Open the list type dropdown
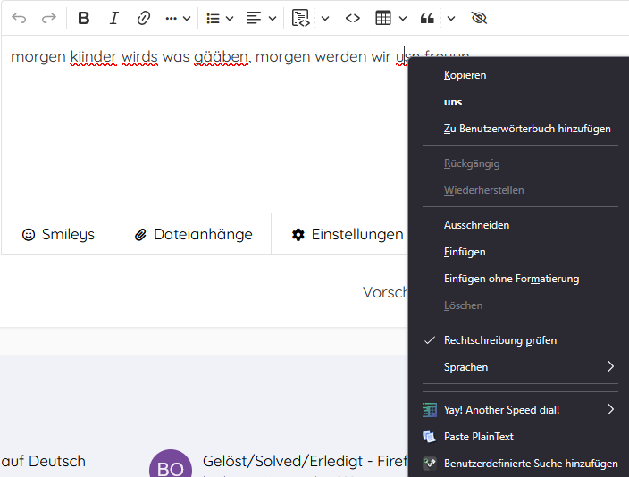The height and width of the screenshot is (477, 629). click(220, 18)
